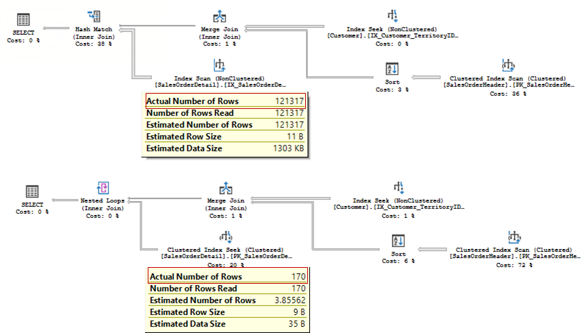Click the Clustered Index Scan icon, cost 72%
The width and height of the screenshot is (584, 333).
(514, 237)
